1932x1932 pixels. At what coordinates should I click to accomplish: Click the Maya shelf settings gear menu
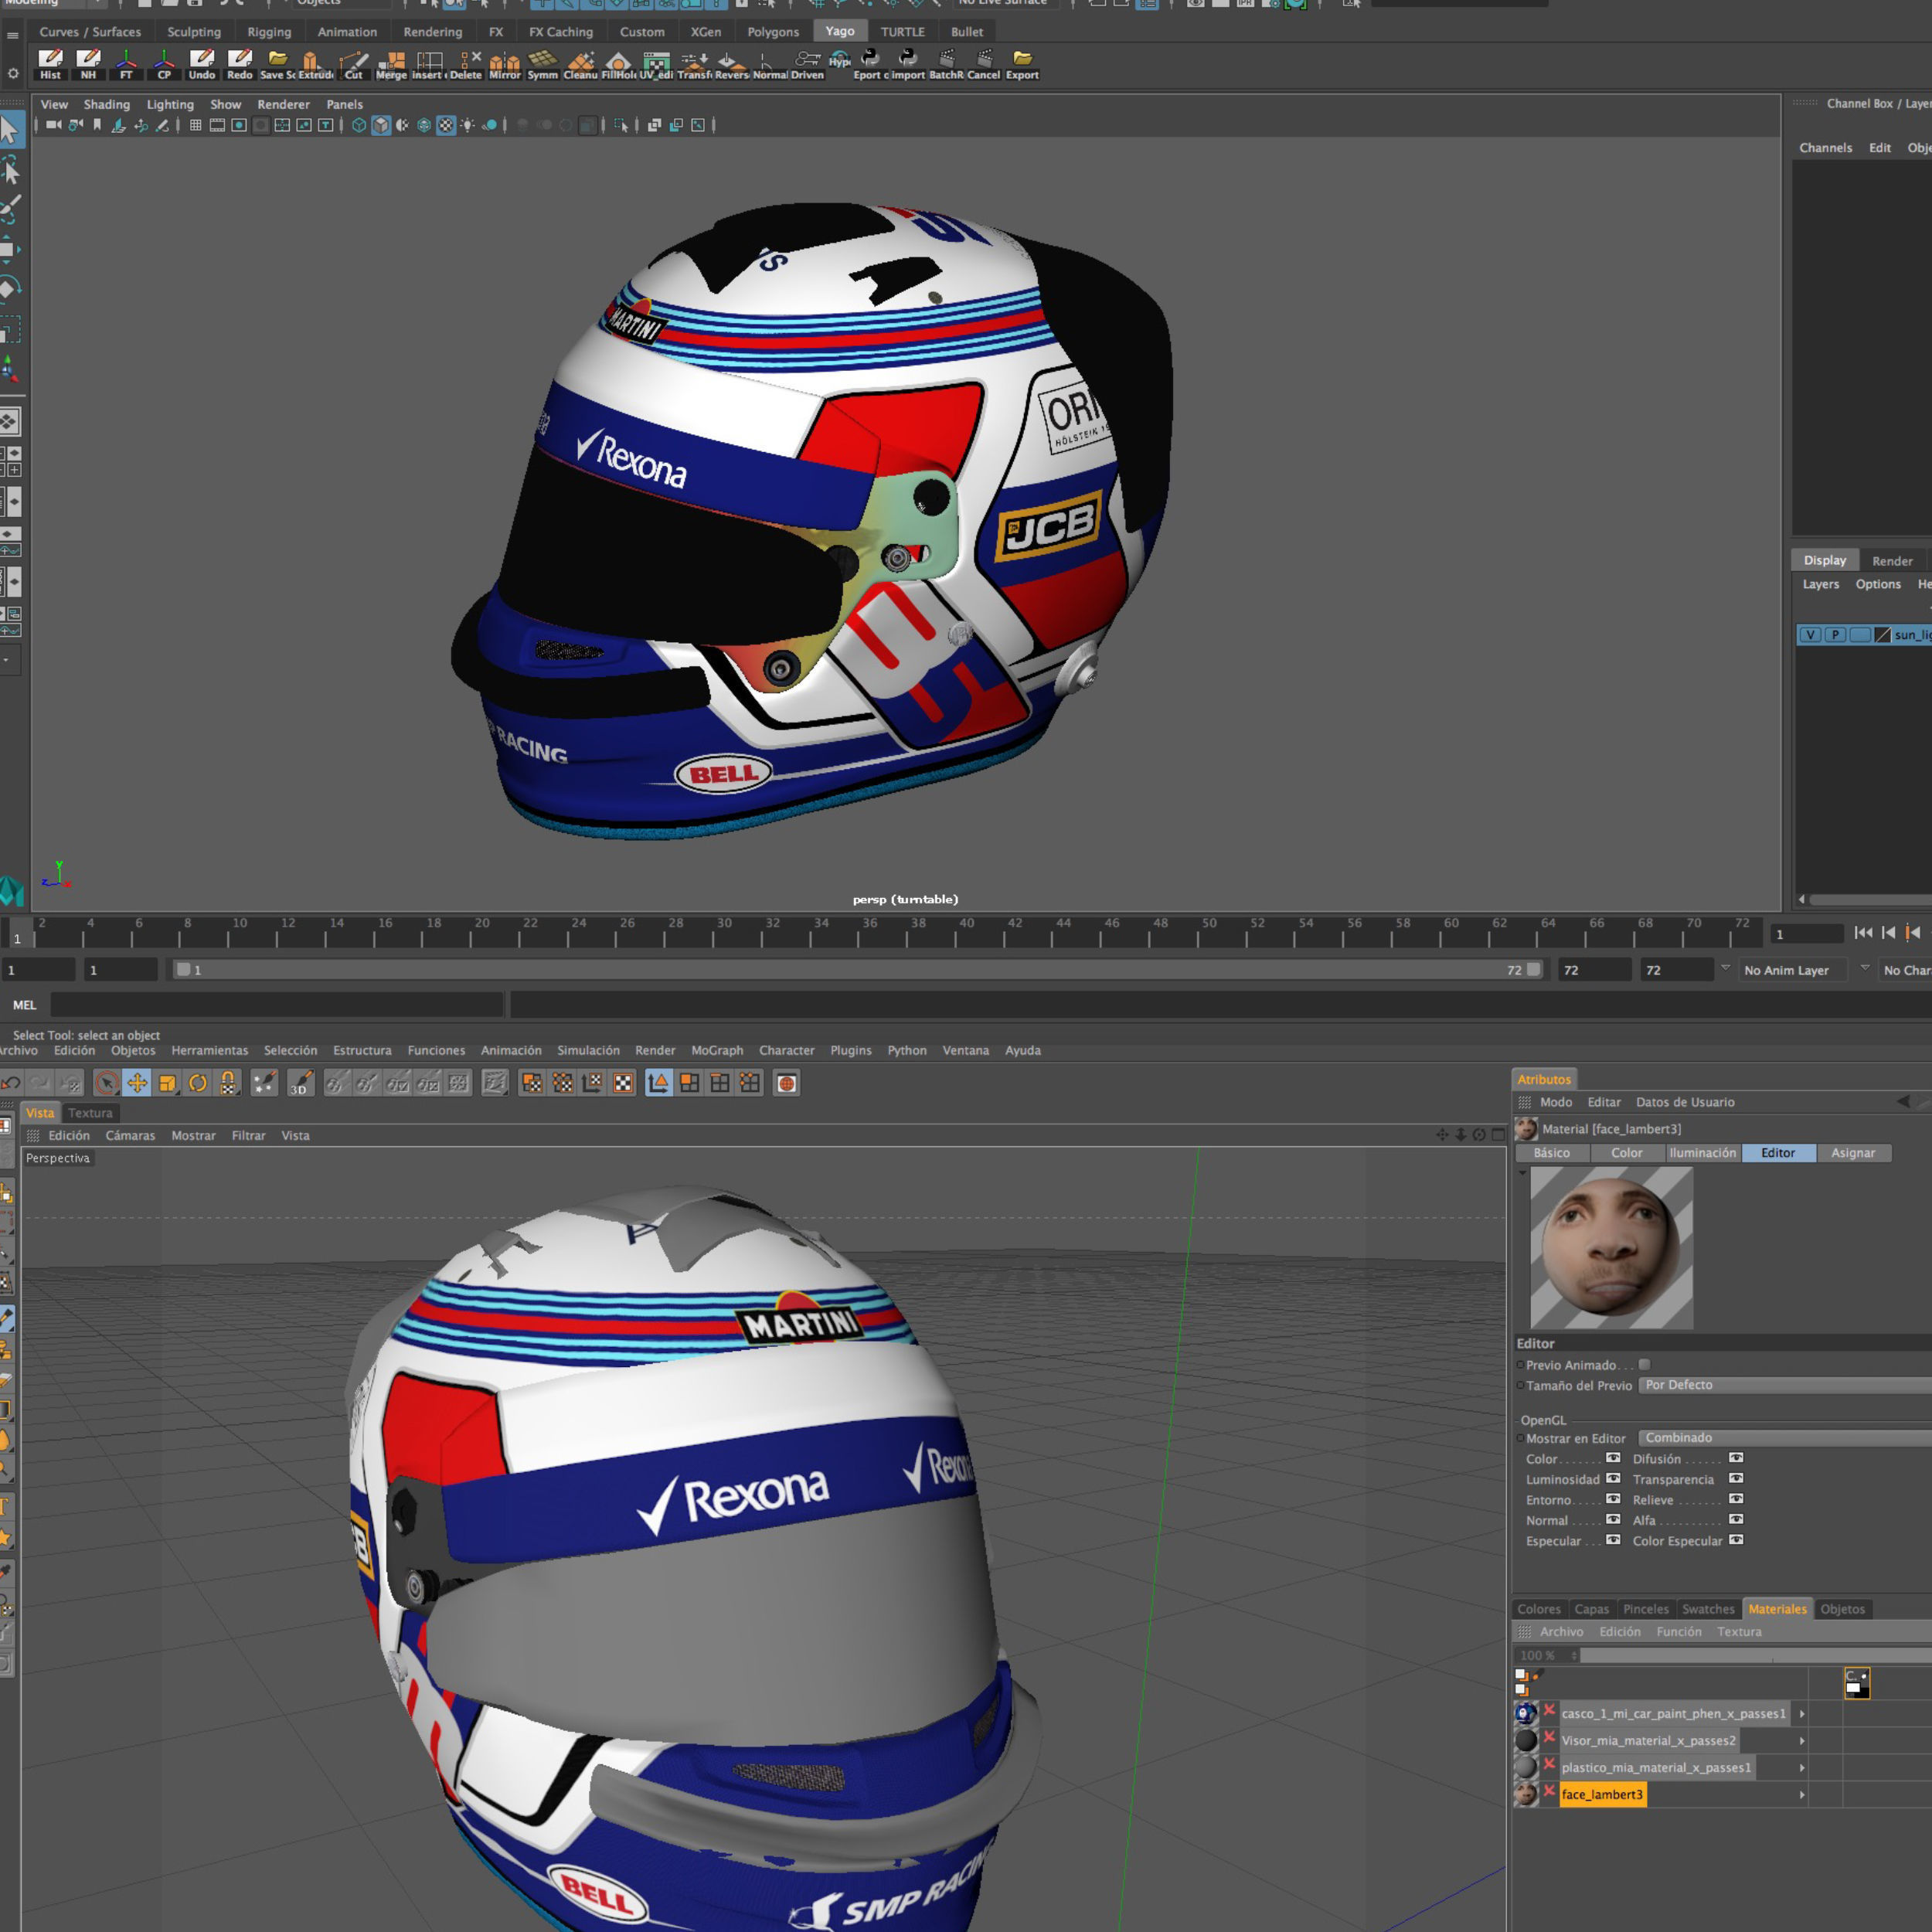[12, 73]
